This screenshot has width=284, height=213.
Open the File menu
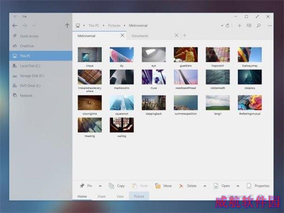click(x=25, y=17)
